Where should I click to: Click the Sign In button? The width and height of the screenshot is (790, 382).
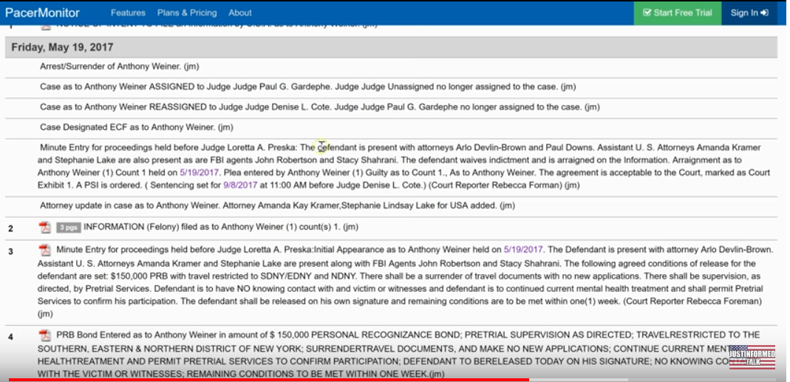[x=749, y=13]
